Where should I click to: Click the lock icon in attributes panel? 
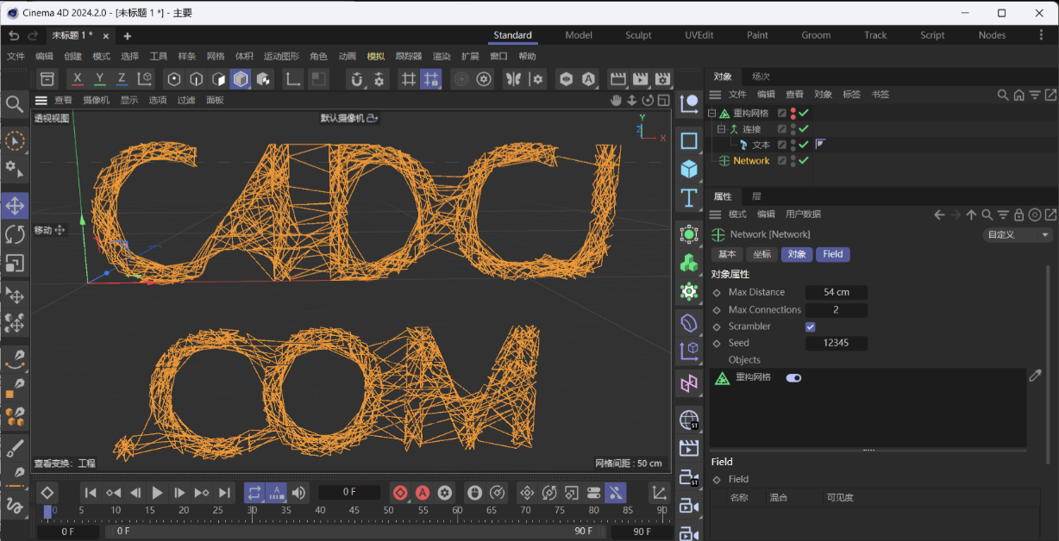point(1018,215)
